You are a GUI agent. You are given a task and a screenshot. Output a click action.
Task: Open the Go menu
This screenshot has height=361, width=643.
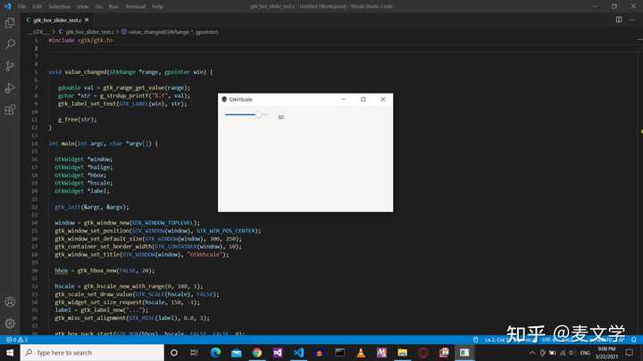[98, 6]
